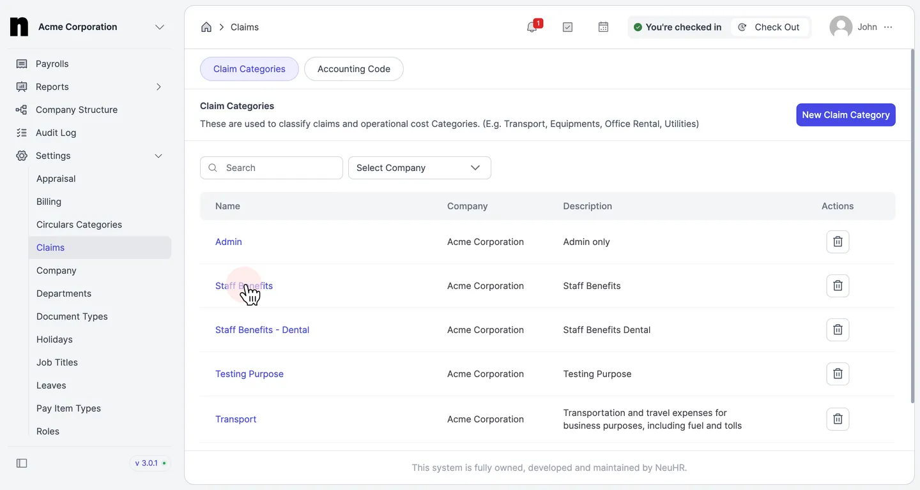Click the Claims breadcrumb text

(x=245, y=27)
